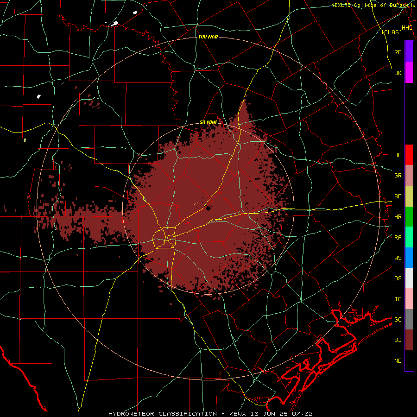
Task: Click the blue WS legend color swatch
Action: 409,258
